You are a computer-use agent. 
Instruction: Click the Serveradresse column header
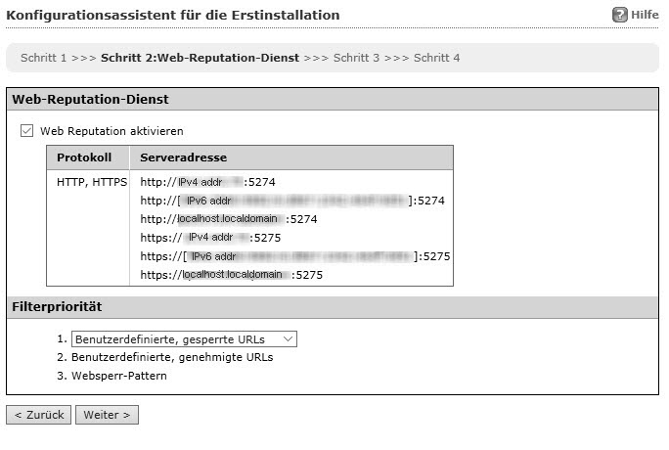tap(185, 157)
